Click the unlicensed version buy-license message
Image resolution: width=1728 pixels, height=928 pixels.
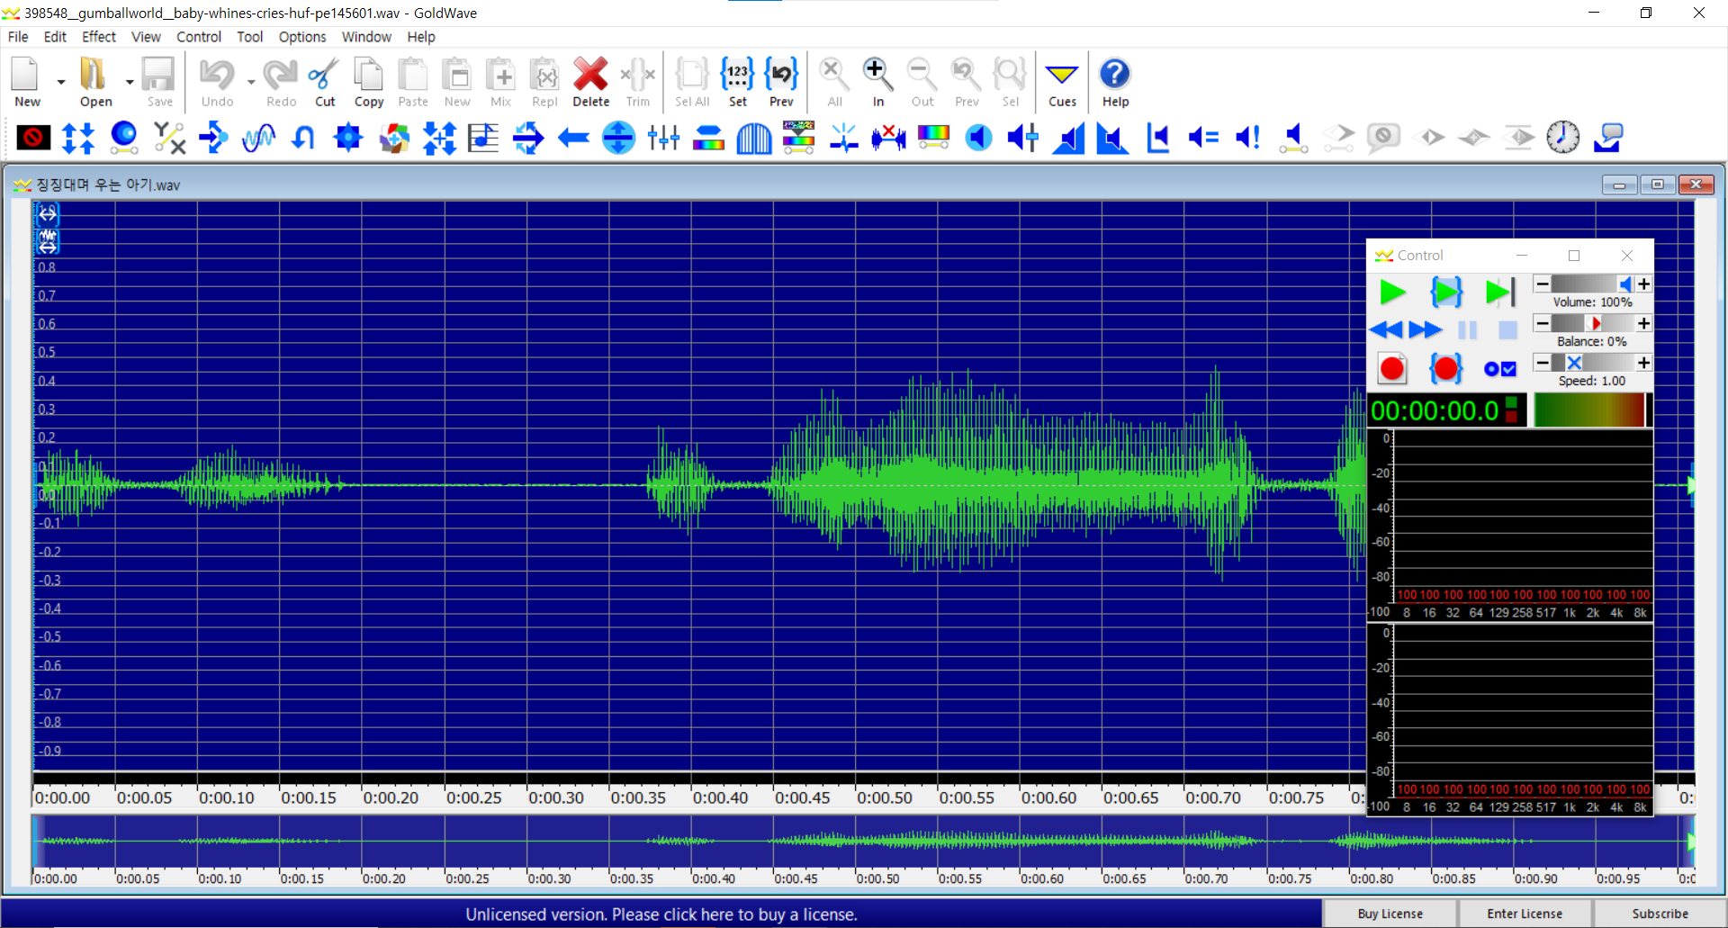point(661,914)
